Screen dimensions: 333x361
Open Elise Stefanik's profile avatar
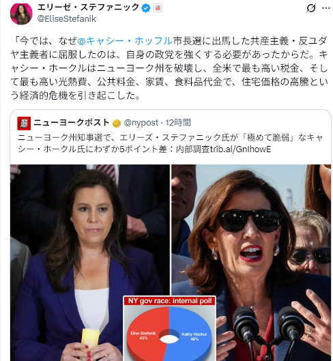21,14
